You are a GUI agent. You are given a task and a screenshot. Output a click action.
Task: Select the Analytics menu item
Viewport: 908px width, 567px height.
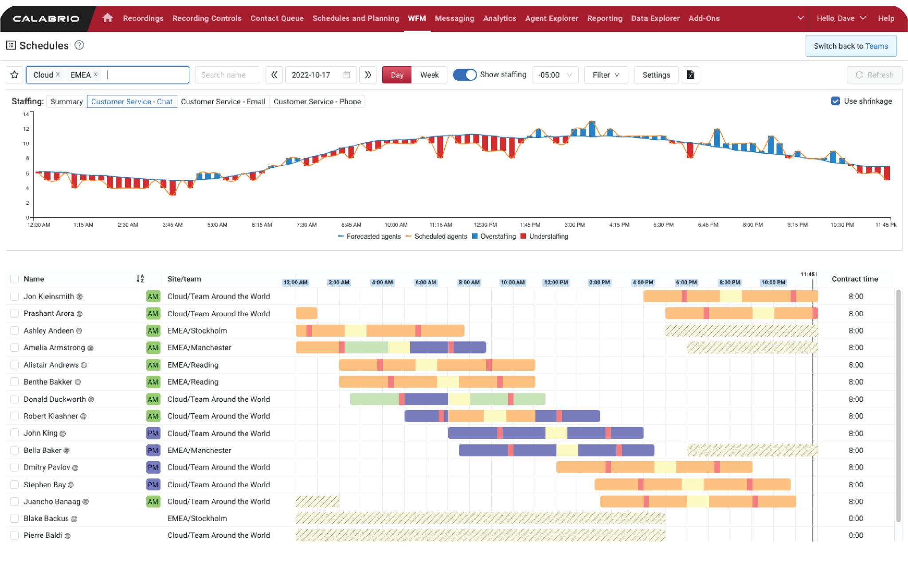tap(499, 19)
